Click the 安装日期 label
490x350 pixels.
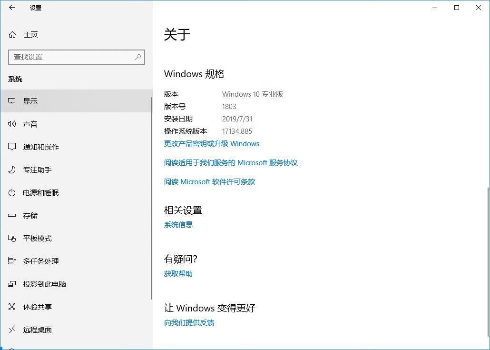click(178, 119)
